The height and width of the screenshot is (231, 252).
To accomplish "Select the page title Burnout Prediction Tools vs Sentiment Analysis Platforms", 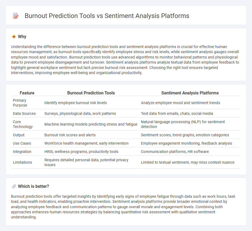I will [107, 16].
